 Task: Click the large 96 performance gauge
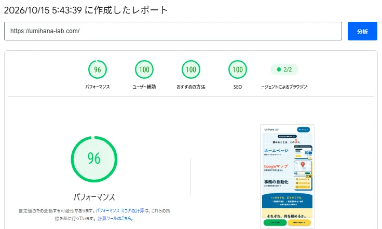[x=94, y=159]
